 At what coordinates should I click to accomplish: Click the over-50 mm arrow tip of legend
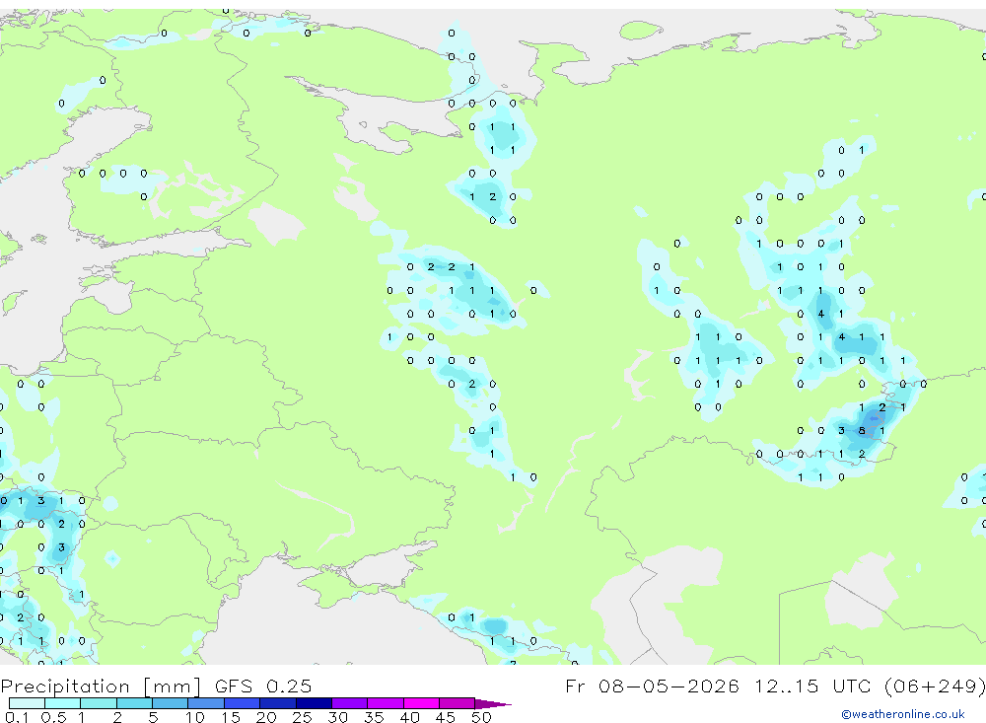(492, 703)
